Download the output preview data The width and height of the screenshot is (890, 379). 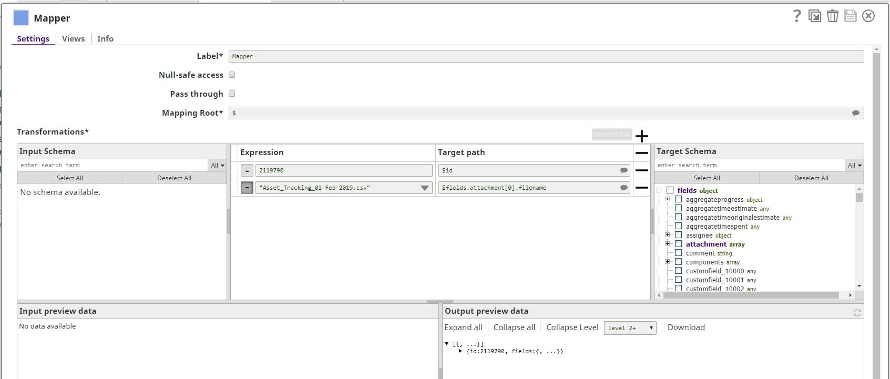686,327
